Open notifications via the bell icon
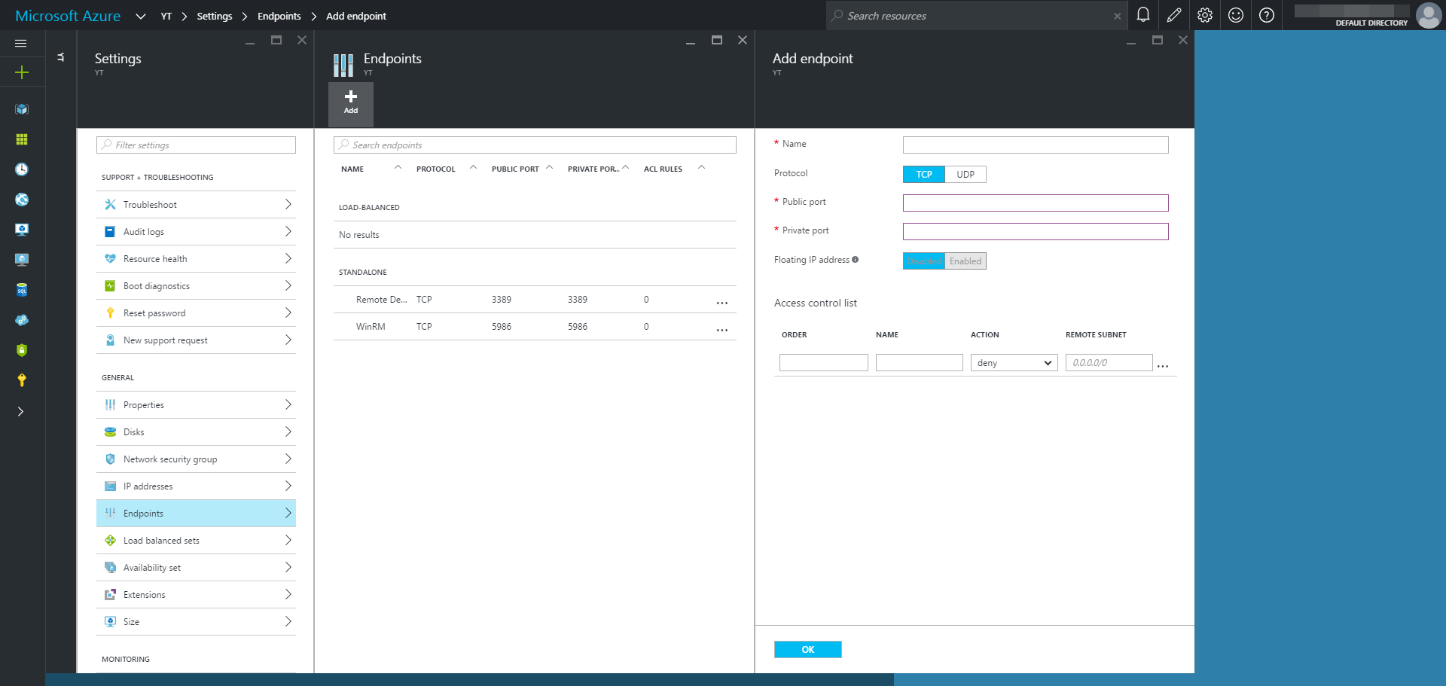 pos(1142,15)
